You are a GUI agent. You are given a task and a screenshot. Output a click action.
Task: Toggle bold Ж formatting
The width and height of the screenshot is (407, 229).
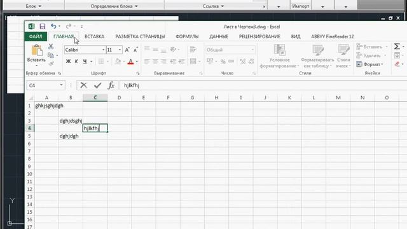(x=68, y=61)
